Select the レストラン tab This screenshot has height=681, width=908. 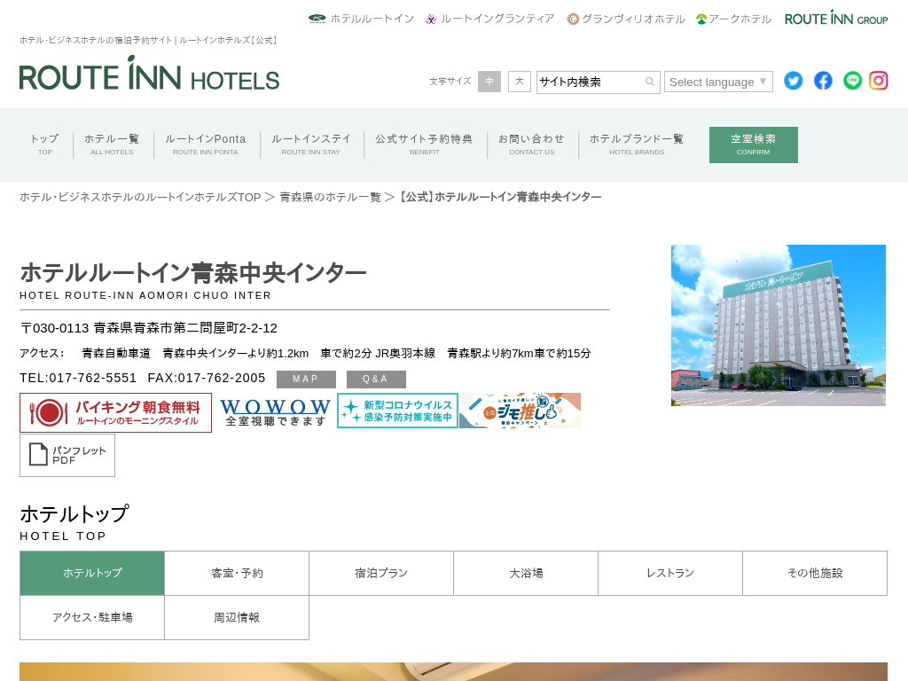click(x=670, y=574)
